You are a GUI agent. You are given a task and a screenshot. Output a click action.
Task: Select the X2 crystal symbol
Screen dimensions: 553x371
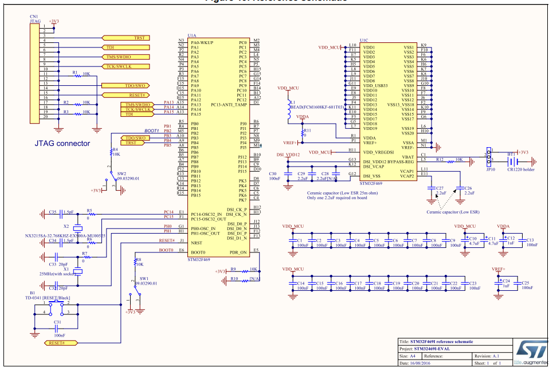(x=77, y=228)
